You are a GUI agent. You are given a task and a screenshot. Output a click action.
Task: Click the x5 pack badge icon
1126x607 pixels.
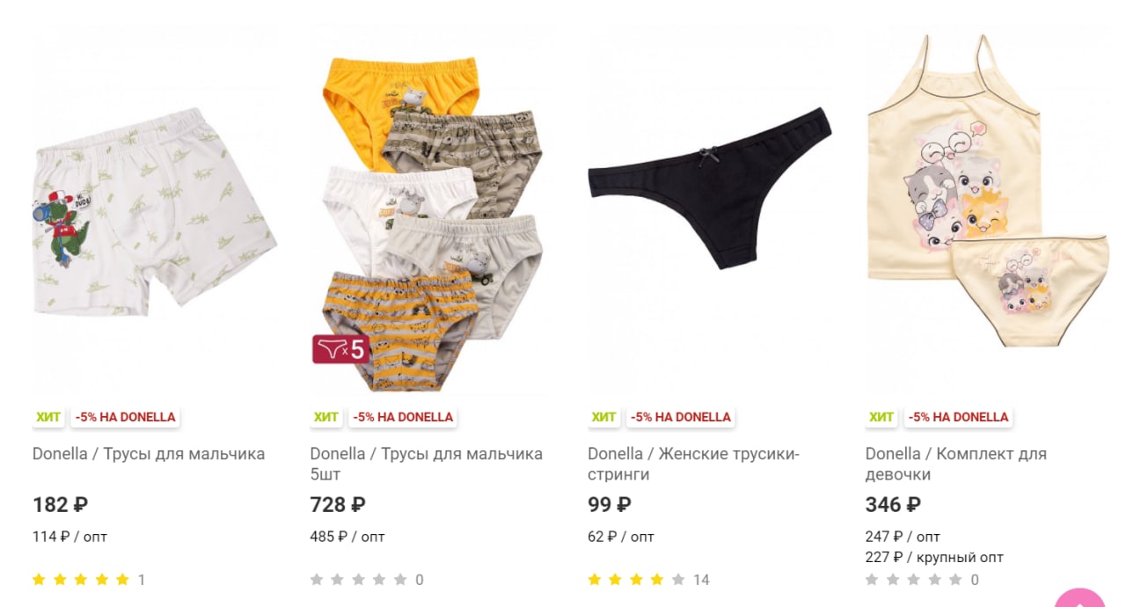(340, 349)
